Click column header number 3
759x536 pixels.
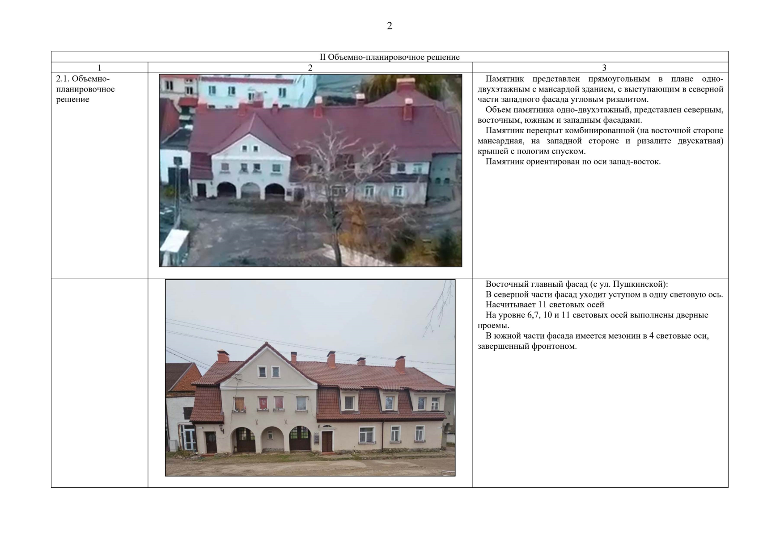click(x=604, y=68)
